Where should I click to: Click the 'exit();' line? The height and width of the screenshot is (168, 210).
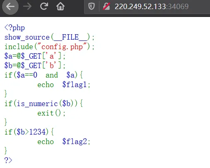[x=51, y=113]
